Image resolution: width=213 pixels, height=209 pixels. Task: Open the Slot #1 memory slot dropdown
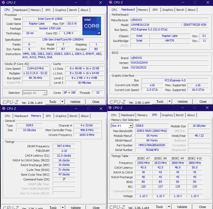coord(130,126)
